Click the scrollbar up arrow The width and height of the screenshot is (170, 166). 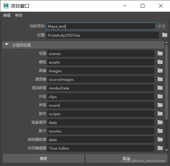coord(166,42)
